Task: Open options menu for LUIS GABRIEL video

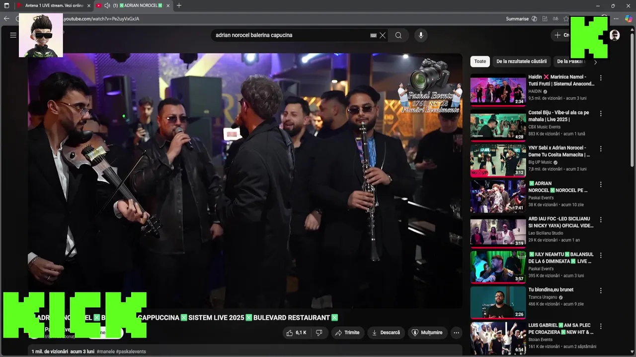Action: (x=601, y=326)
